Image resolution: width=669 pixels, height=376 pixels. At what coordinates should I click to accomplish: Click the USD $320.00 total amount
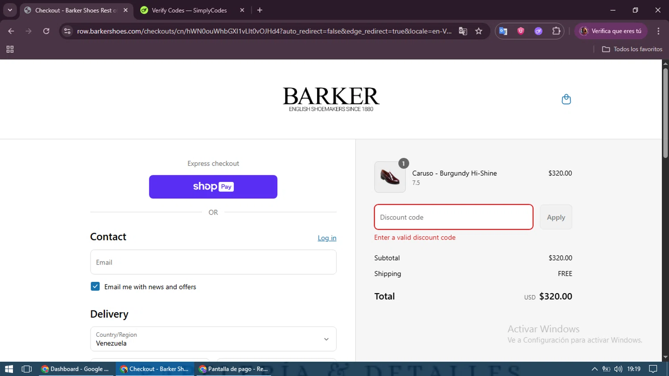[x=548, y=297]
